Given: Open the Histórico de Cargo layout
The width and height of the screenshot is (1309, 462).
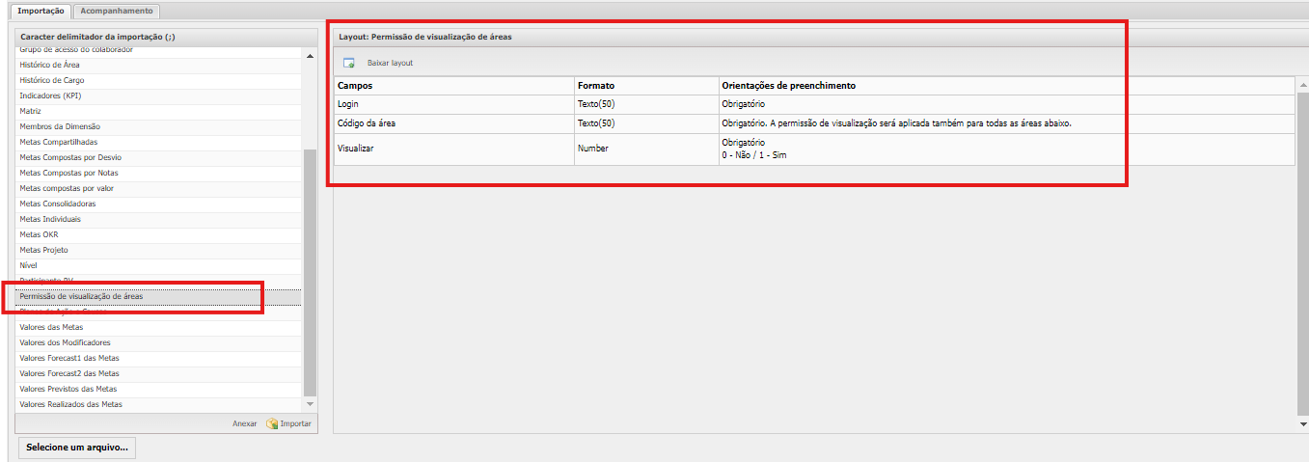Looking at the screenshot, I should coord(52,80).
